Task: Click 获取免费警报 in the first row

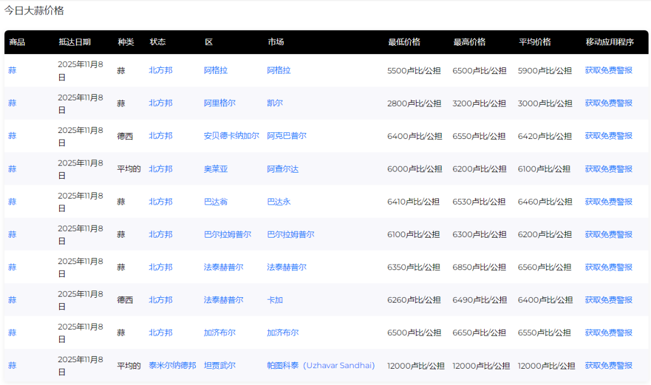Action: 609,70
